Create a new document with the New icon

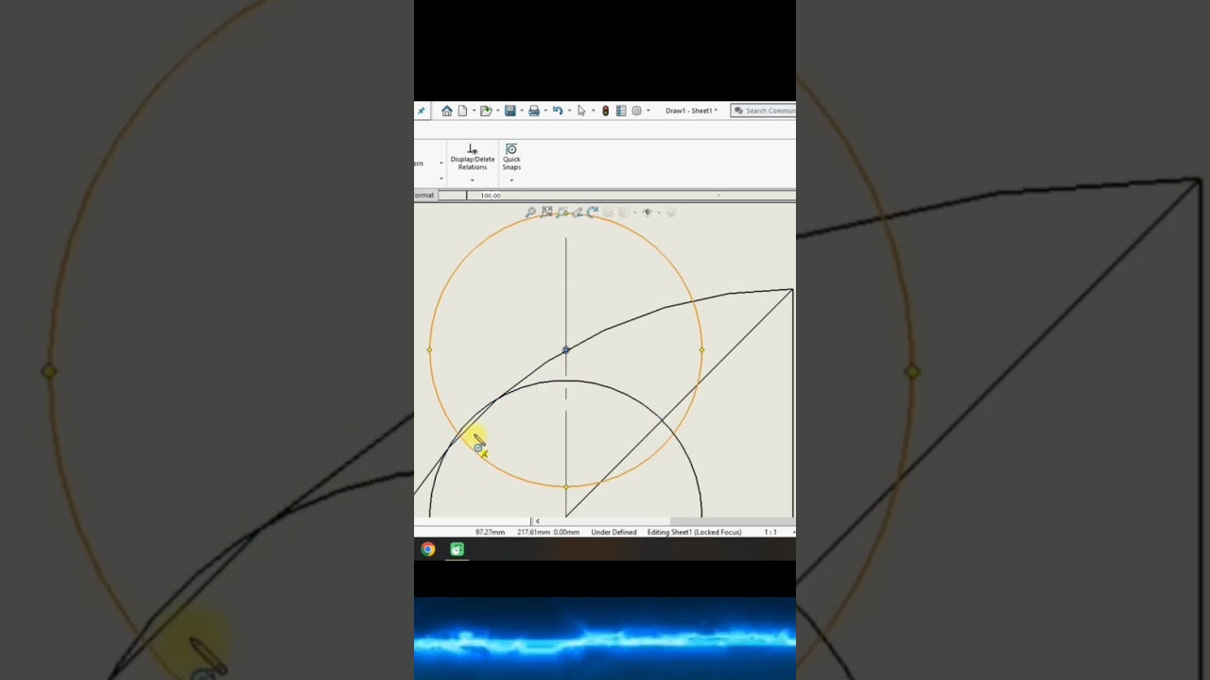tap(462, 110)
